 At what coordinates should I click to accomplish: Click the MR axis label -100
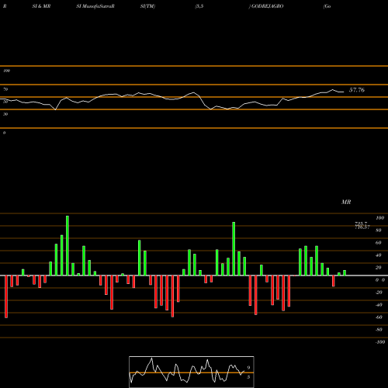(380, 342)
